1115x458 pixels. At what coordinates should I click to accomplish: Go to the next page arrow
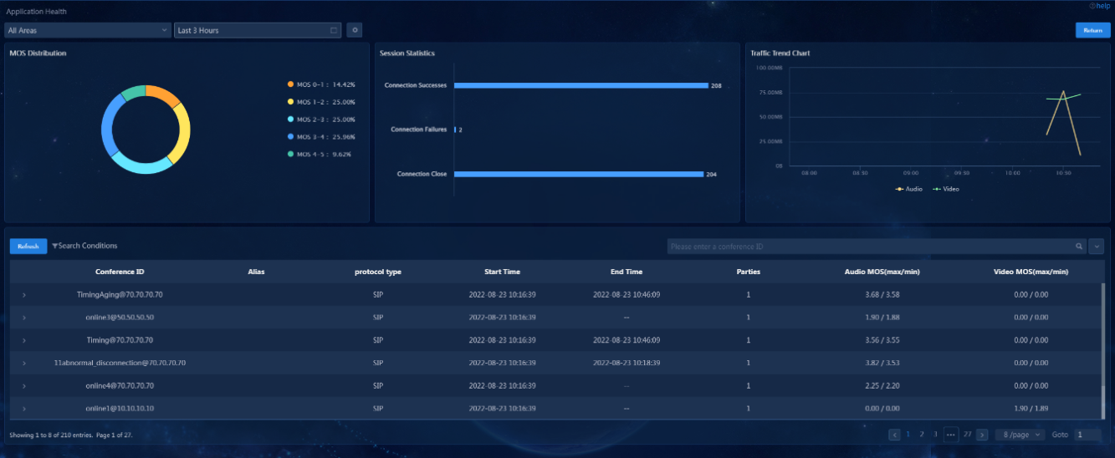982,435
